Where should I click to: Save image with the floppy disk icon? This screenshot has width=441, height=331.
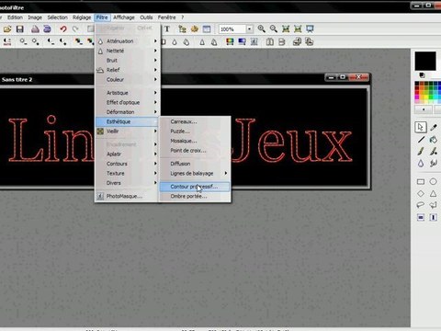coord(20,29)
